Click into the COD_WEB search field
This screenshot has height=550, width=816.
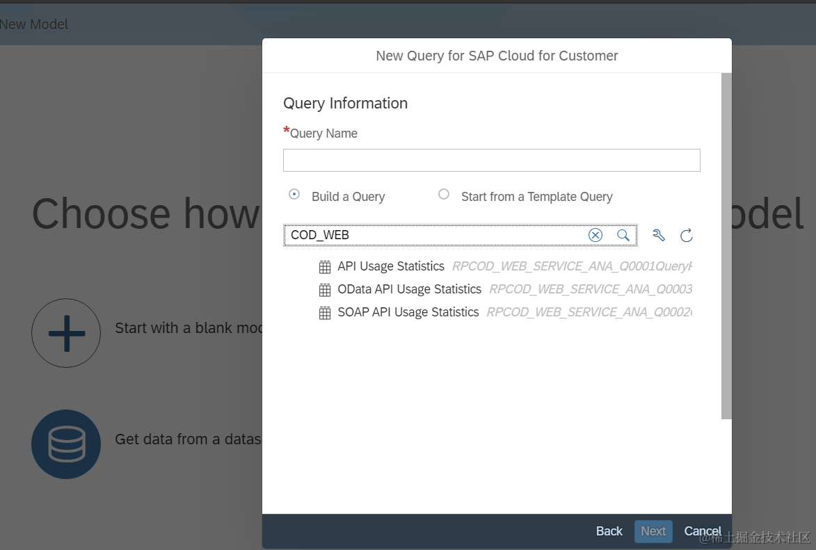(431, 235)
